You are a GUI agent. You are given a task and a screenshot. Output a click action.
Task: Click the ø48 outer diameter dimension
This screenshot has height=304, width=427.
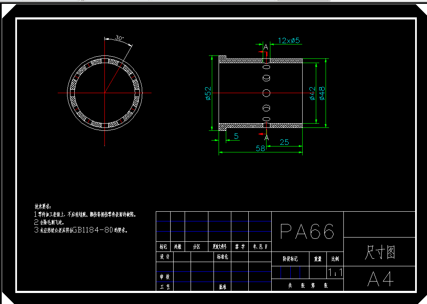[322, 93]
